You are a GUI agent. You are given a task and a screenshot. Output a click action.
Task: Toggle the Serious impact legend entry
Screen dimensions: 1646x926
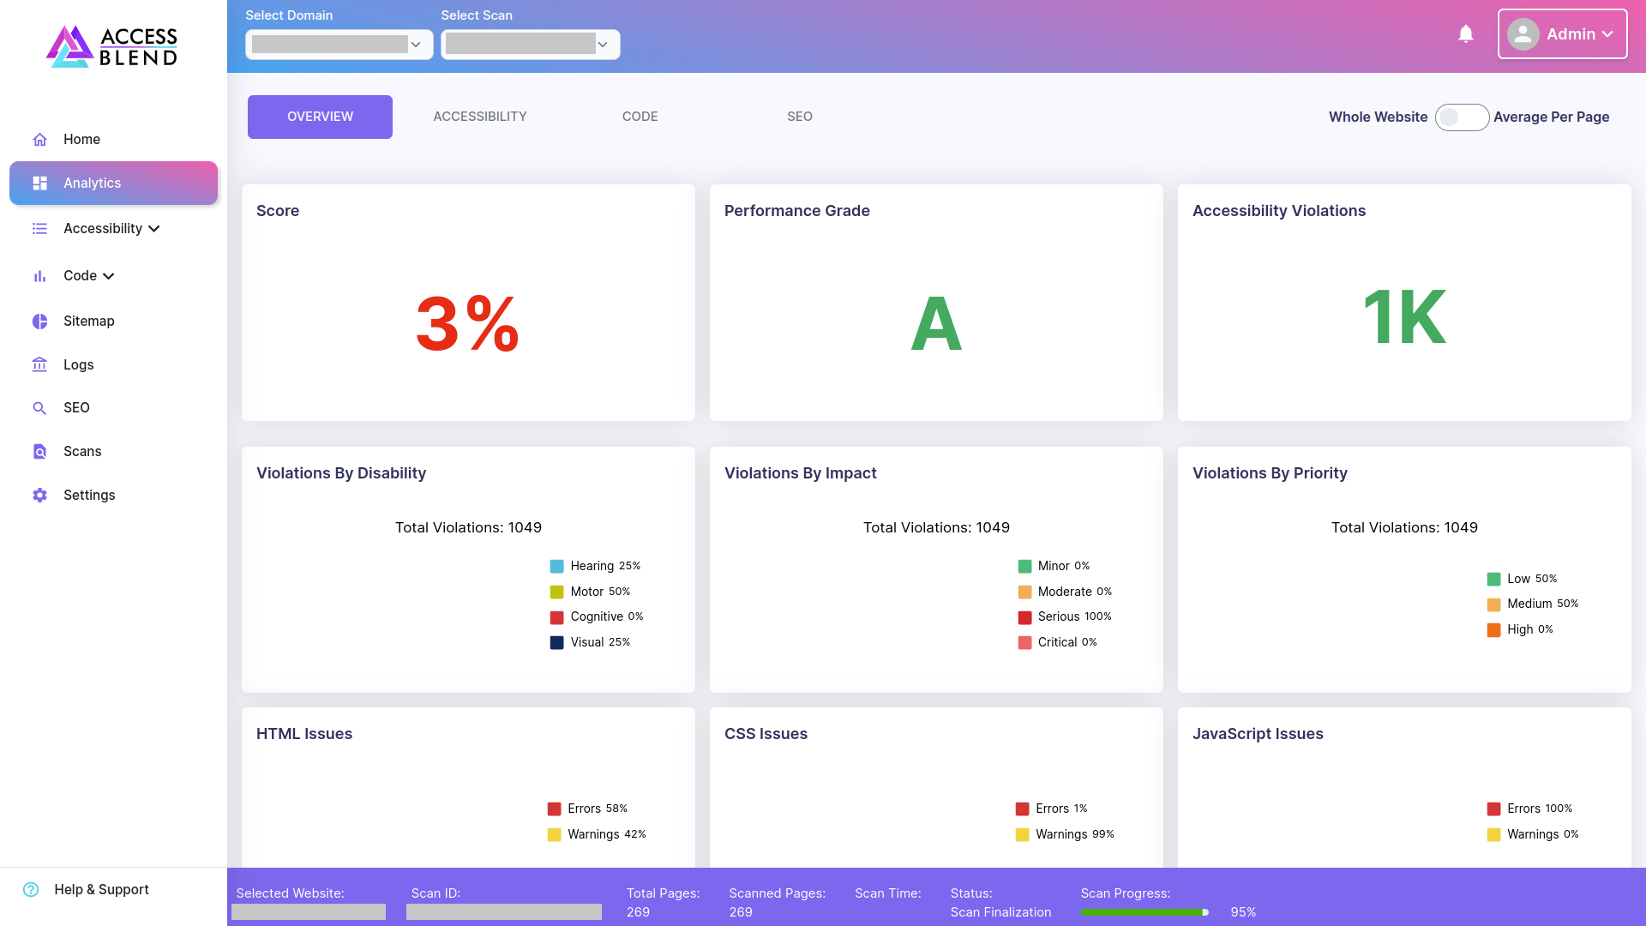pos(1064,616)
